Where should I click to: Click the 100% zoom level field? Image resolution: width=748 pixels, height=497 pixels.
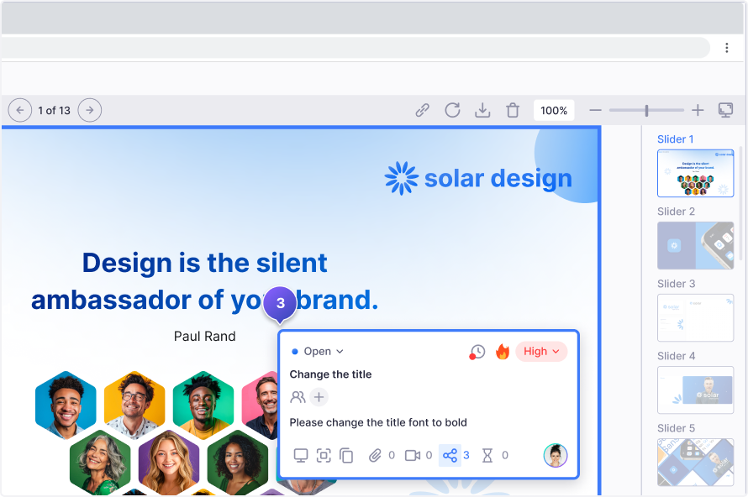[554, 110]
